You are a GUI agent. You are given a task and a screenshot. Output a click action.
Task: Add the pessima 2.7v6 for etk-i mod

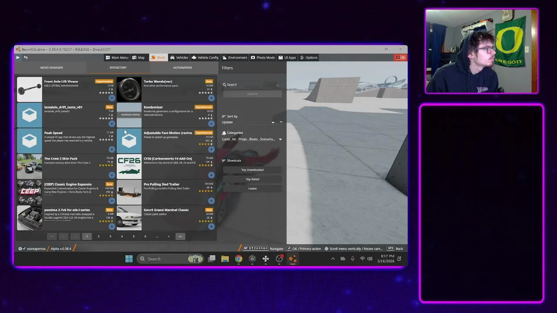click(x=112, y=226)
